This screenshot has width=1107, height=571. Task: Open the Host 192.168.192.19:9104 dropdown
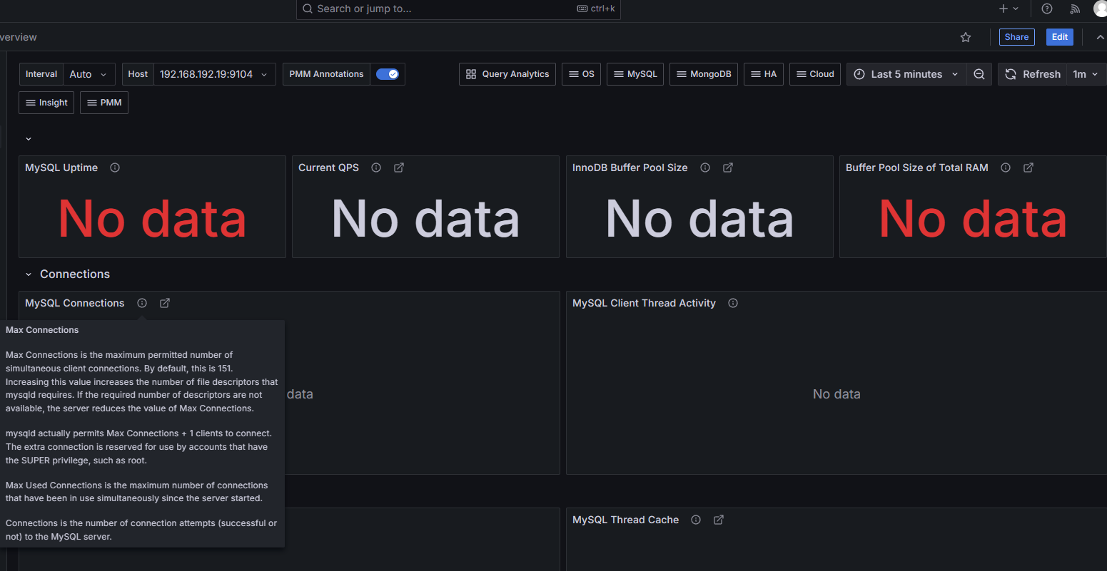pyautogui.click(x=214, y=74)
